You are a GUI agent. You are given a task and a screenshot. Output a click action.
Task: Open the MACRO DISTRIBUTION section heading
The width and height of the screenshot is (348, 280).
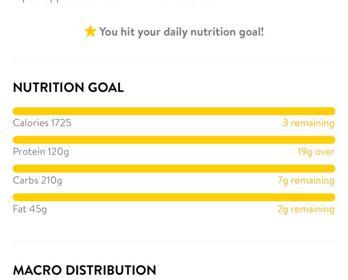point(85,270)
